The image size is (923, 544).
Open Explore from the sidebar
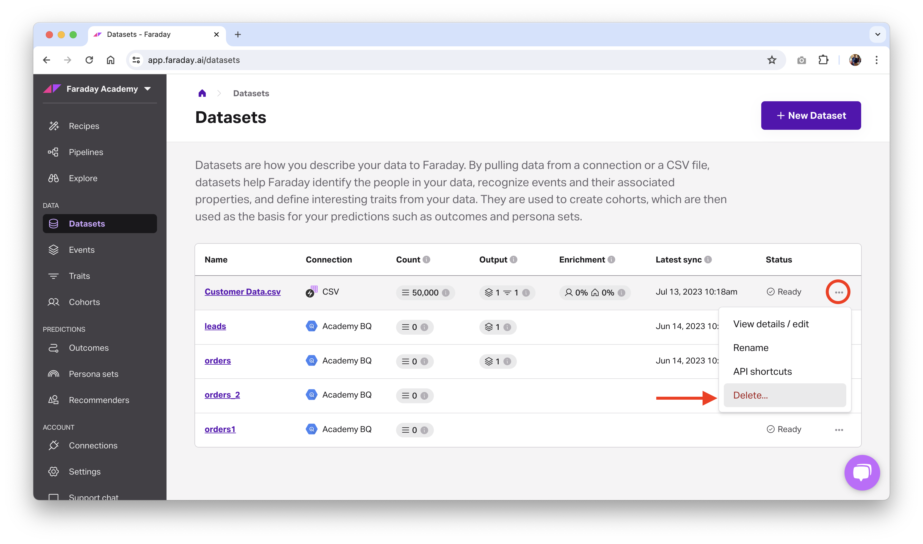(x=54, y=178)
